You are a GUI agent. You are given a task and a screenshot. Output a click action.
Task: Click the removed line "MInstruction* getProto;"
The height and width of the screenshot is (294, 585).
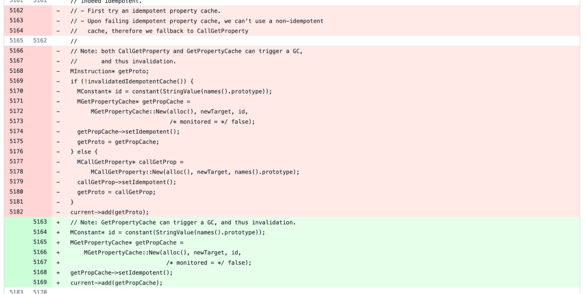coord(109,71)
